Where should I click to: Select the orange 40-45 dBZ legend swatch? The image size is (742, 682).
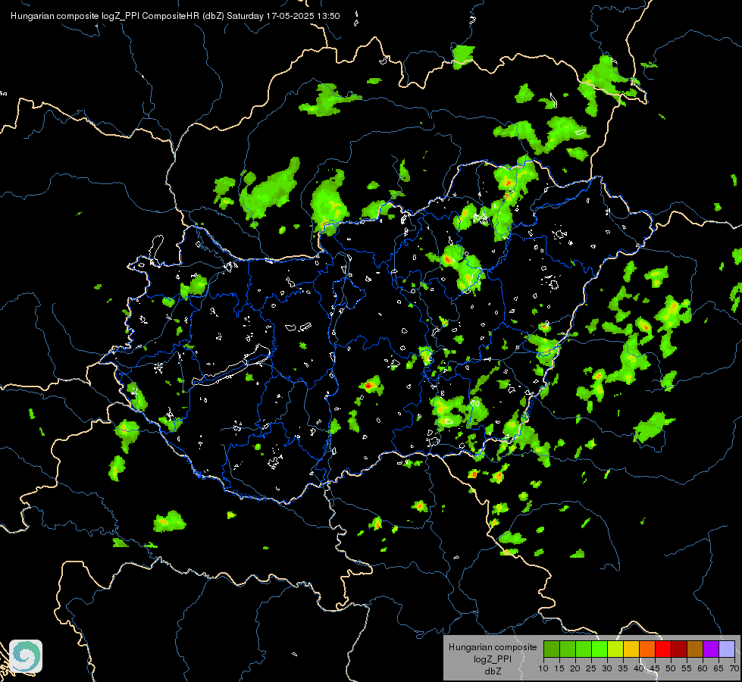[x=647, y=649]
